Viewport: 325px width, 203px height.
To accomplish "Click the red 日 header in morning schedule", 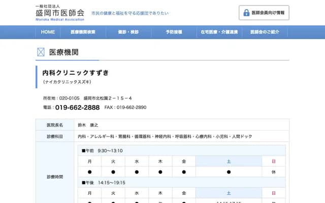I will [x=273, y=161].
